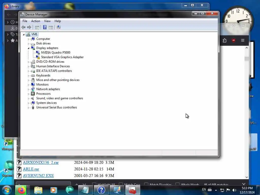Expand the IDE ATA/ATAPI controllers node
The width and height of the screenshot is (260, 195).
point(28,71)
